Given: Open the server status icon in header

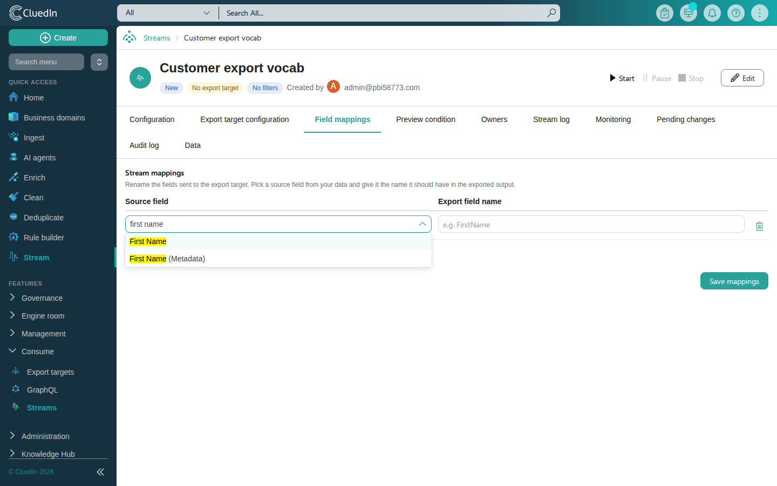Looking at the screenshot, I should point(689,13).
